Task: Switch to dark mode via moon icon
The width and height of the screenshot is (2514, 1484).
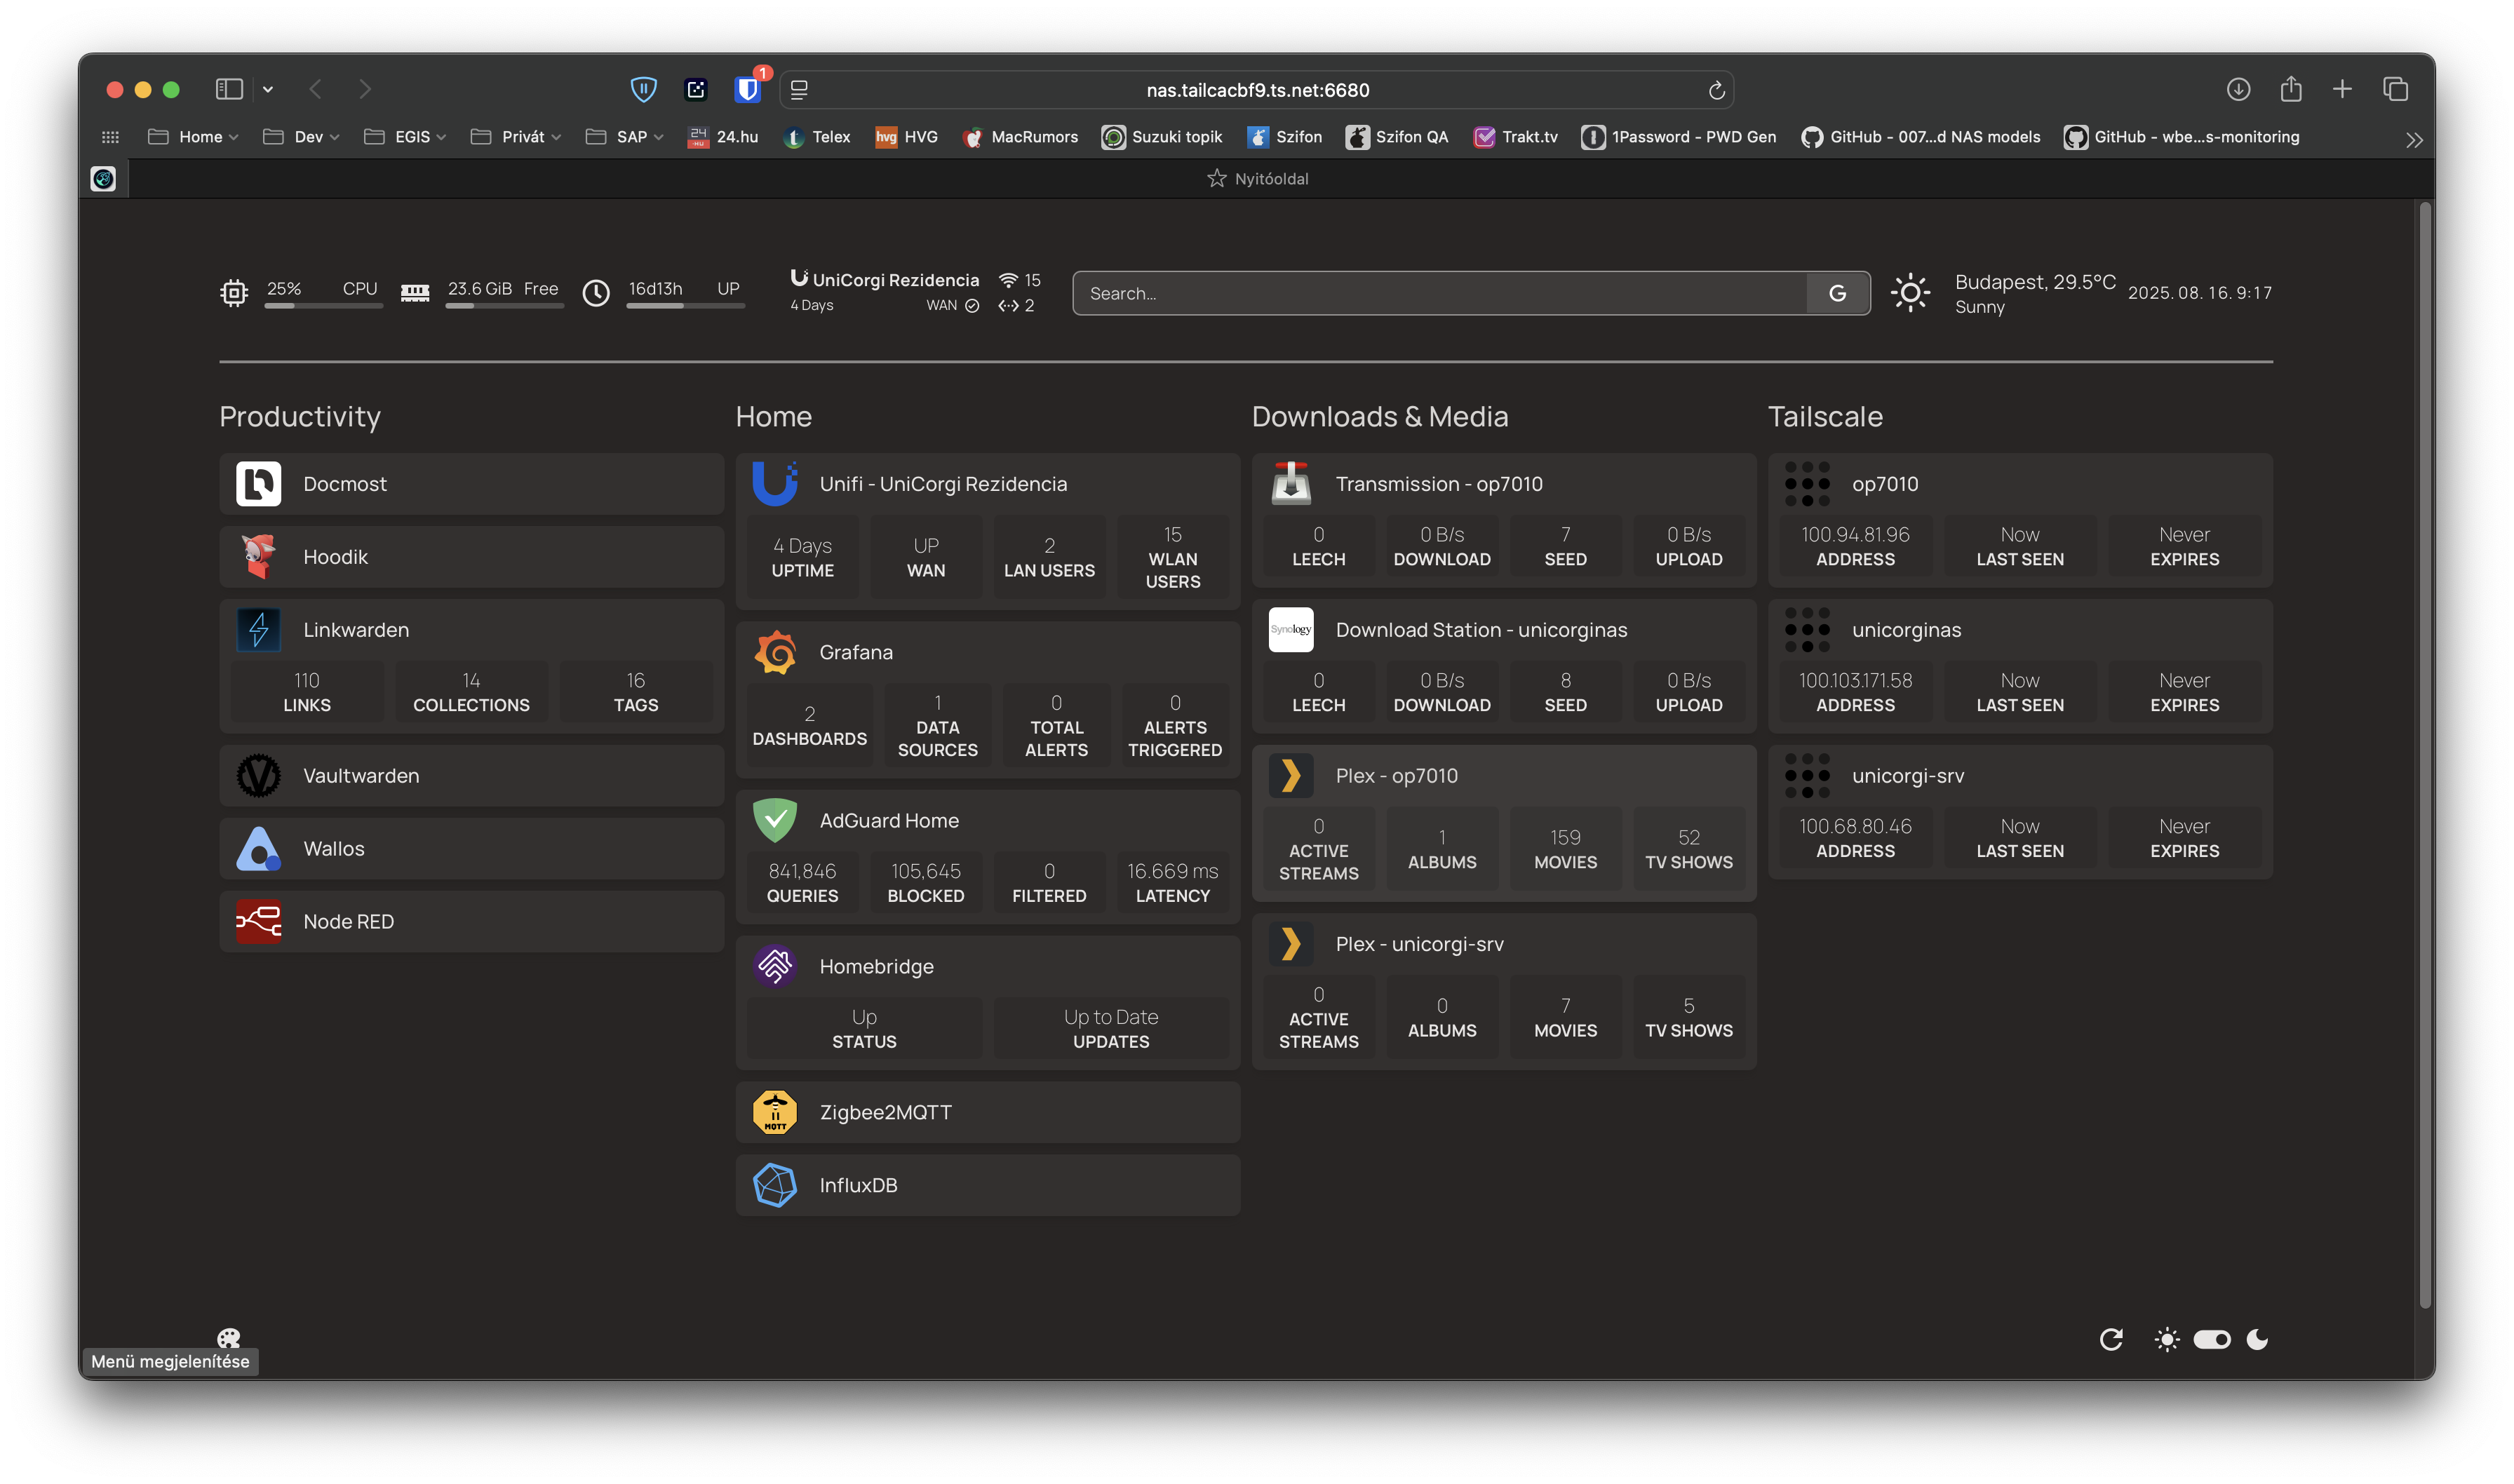Action: [2258, 1340]
